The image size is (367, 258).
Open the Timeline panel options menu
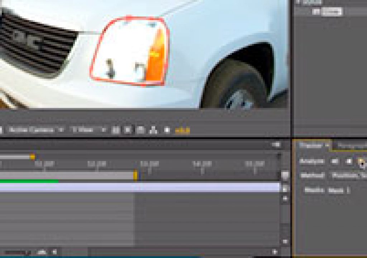tap(276, 145)
